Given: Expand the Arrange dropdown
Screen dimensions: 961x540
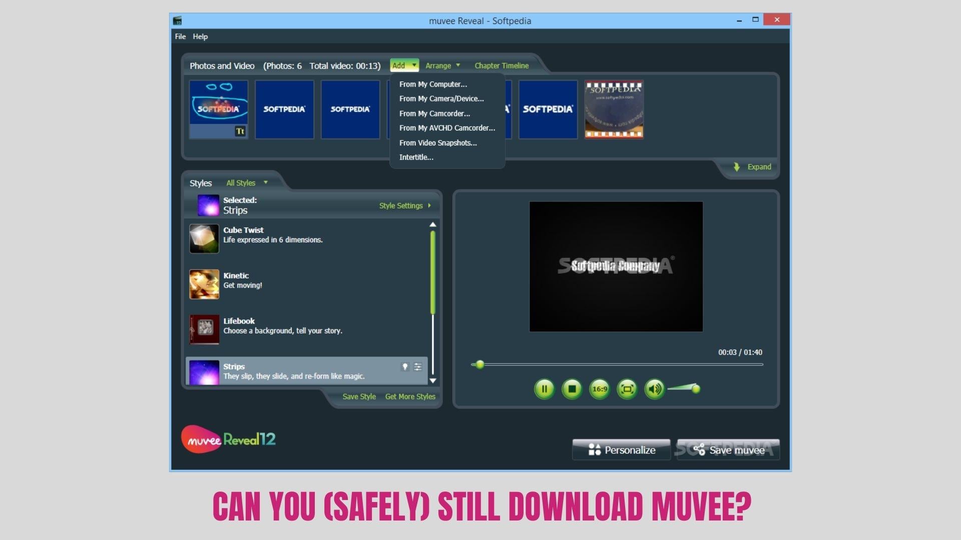Looking at the screenshot, I should [442, 65].
